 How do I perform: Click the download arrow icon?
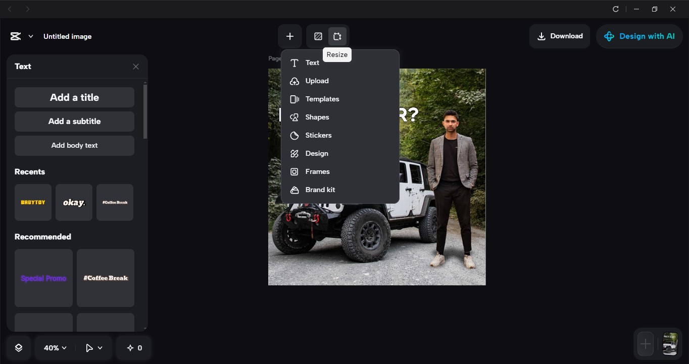point(543,36)
